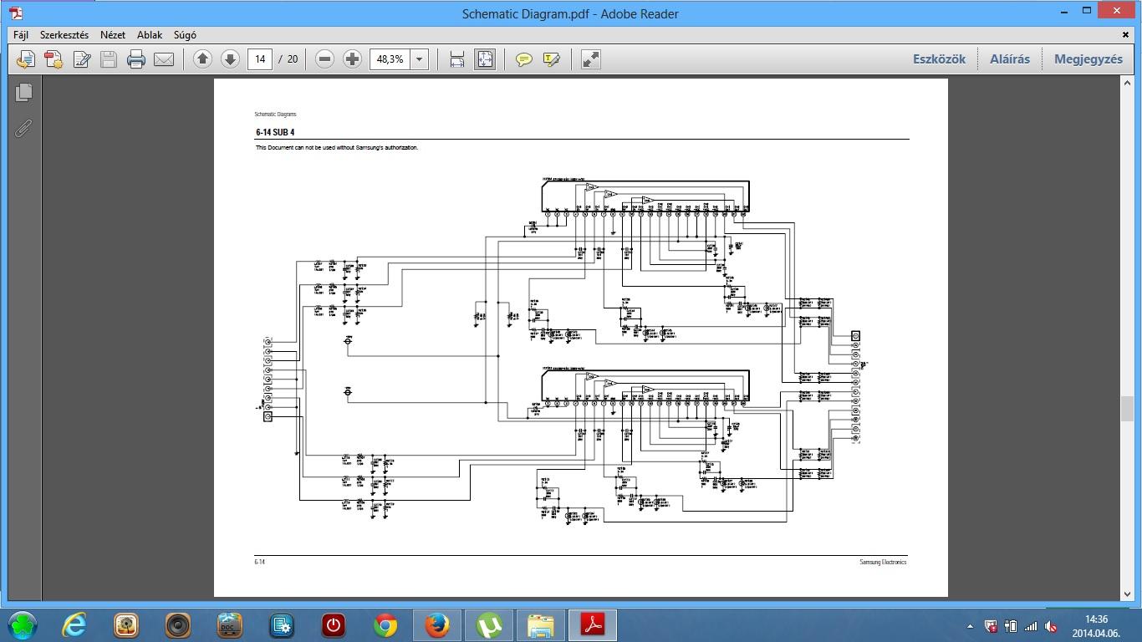
Task: Go to previous page with up arrow
Action: [202, 59]
